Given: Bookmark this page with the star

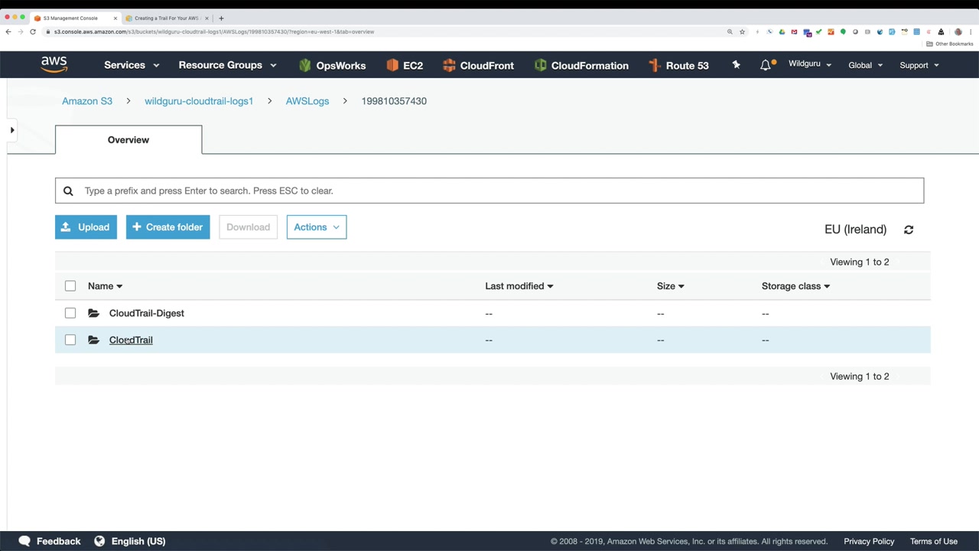Looking at the screenshot, I should coord(742,31).
